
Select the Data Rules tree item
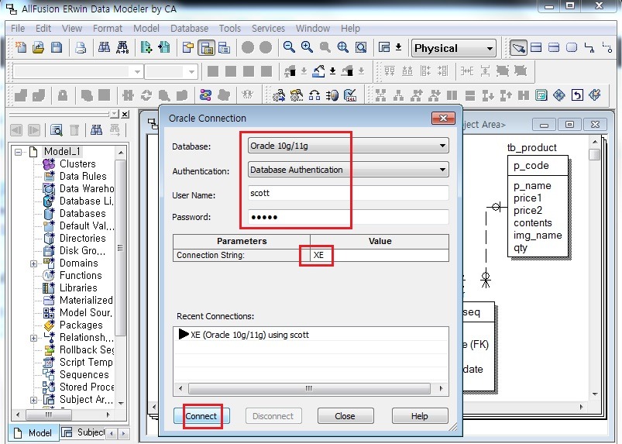pyautogui.click(x=83, y=176)
